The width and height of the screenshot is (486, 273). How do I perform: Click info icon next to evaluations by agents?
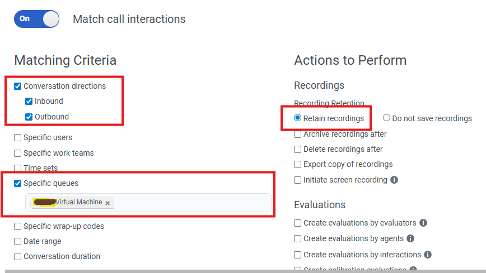pyautogui.click(x=410, y=238)
